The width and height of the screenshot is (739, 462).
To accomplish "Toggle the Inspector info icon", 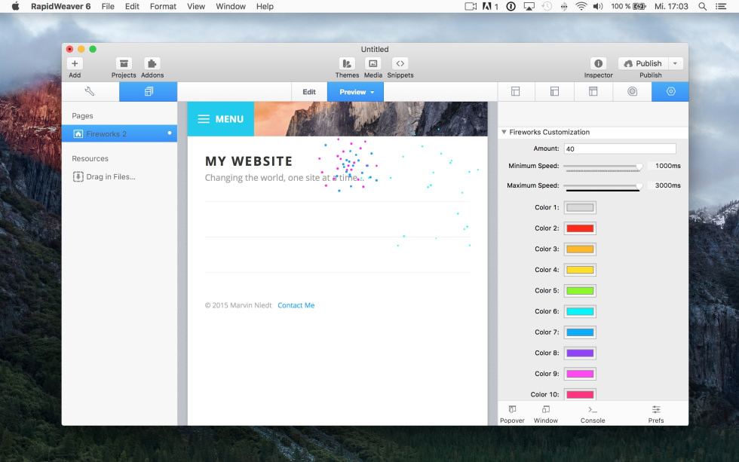I will tap(598, 63).
